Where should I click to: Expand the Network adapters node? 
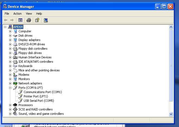[x=10, y=83]
